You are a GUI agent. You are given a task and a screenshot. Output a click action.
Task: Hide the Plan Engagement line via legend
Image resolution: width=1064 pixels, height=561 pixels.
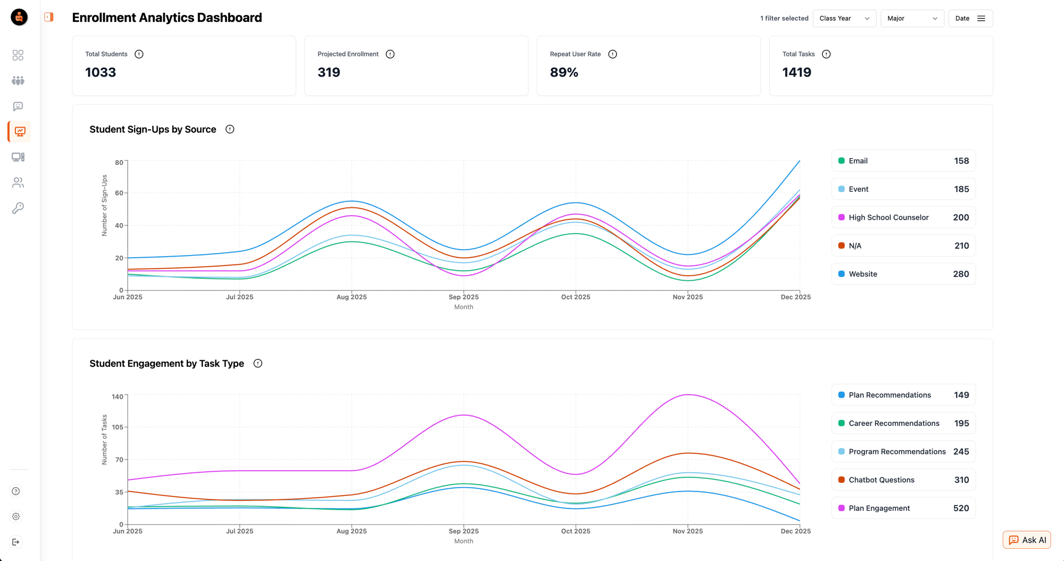(903, 508)
